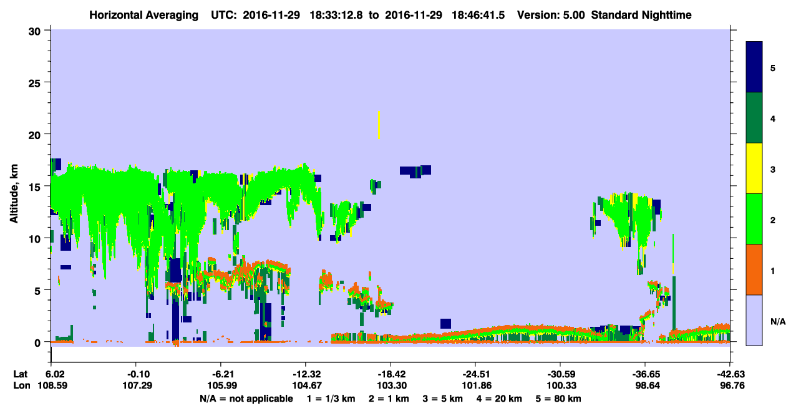Click the legend text '3 = 5 km'

[442, 398]
